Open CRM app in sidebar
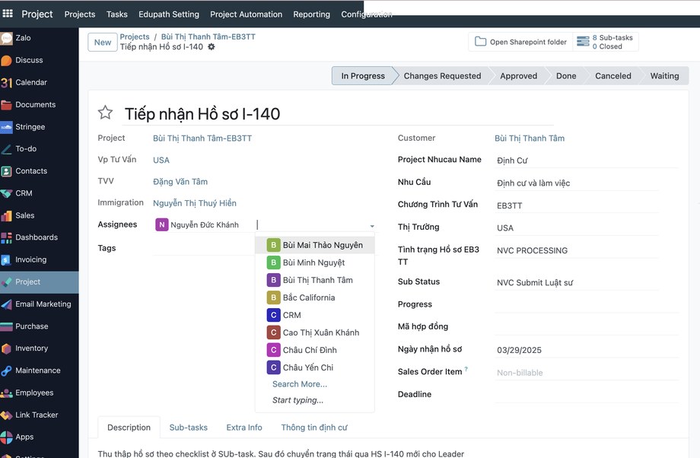Viewport: 700px width, 458px height. click(40, 193)
